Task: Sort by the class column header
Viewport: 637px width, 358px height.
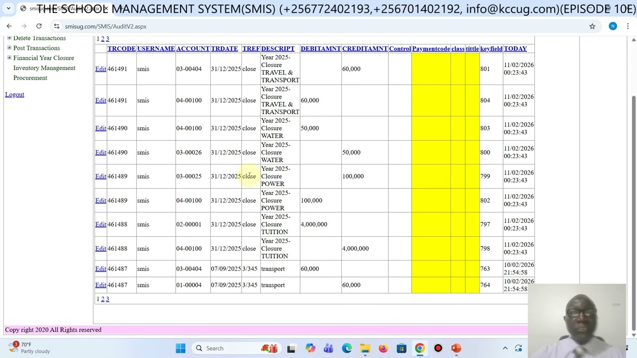Action: click(x=458, y=49)
